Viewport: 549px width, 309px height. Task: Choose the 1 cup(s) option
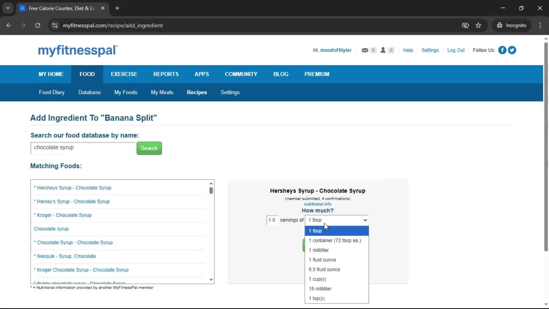(337, 280)
